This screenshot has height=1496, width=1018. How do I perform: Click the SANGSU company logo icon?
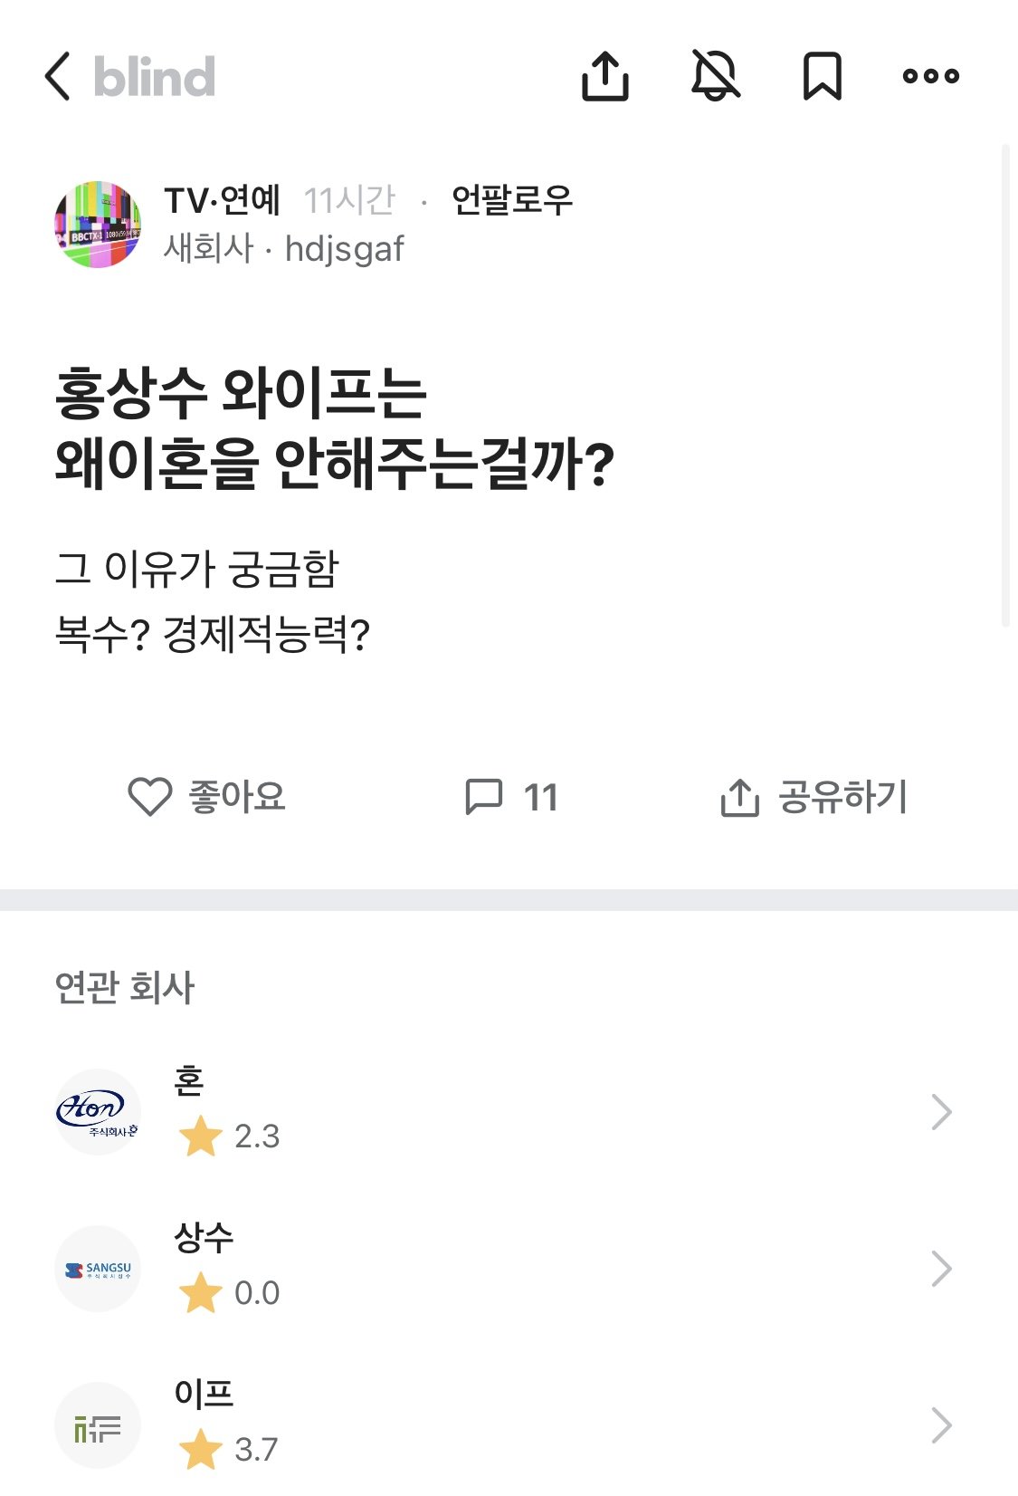(x=98, y=1269)
